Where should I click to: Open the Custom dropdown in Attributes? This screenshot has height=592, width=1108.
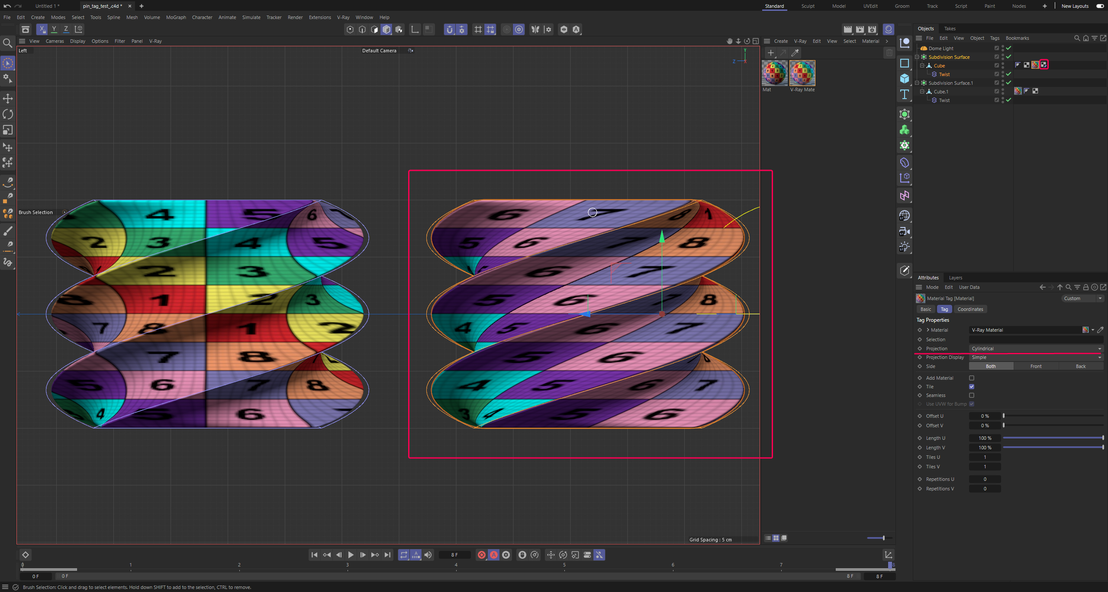coord(1083,298)
